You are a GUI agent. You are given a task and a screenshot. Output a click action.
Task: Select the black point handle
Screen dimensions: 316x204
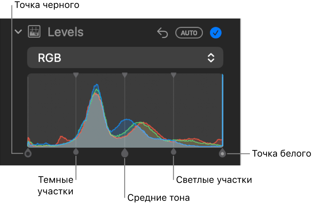(28, 153)
